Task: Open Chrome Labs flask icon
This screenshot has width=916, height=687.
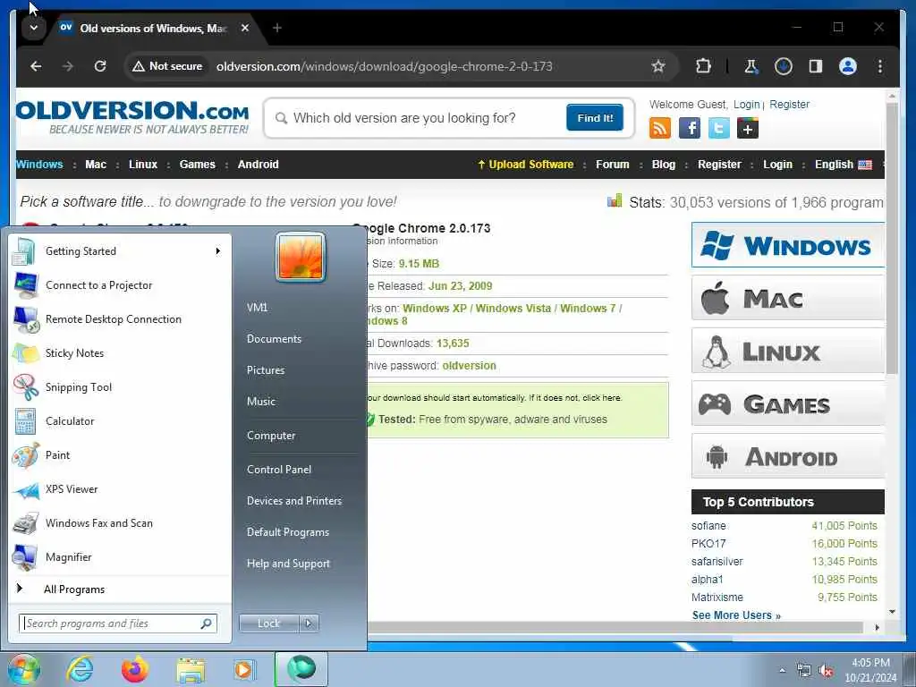Action: (x=751, y=66)
